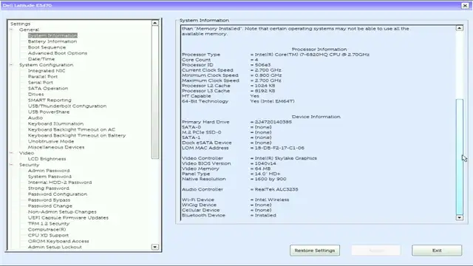Click the Primary Hard Drive value
The width and height of the screenshot is (473, 266).
point(273,122)
